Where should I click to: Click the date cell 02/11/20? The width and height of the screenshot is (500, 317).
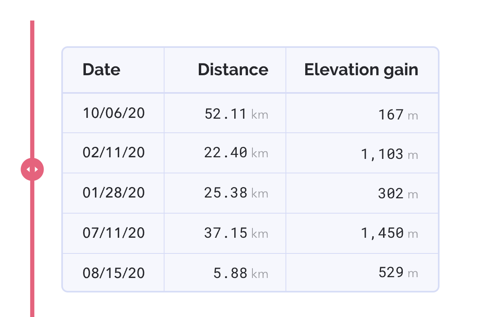pyautogui.click(x=114, y=153)
